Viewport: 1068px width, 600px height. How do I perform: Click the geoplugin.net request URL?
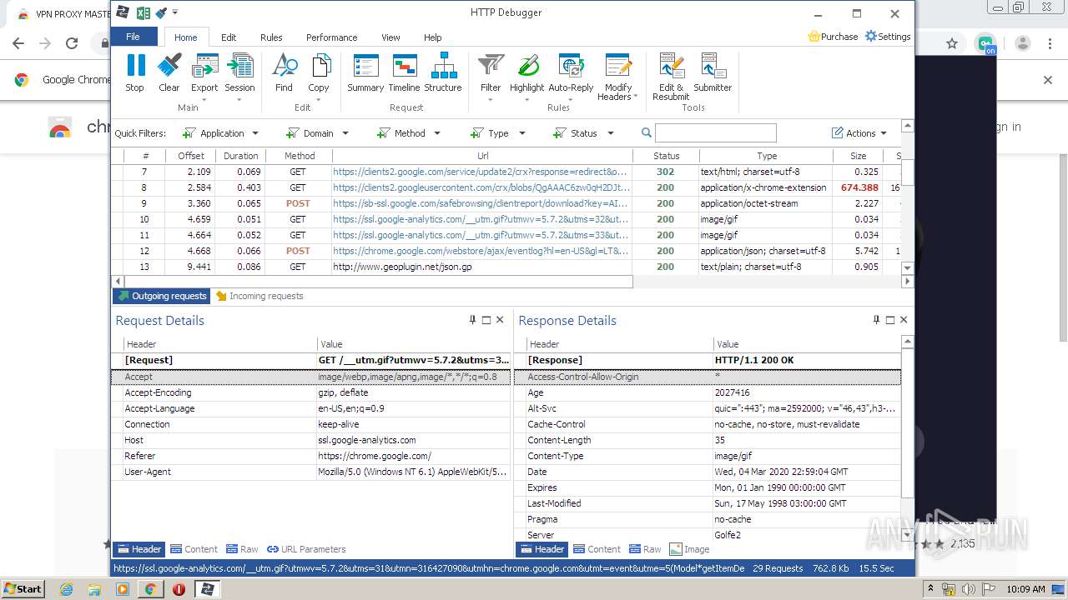(x=403, y=267)
